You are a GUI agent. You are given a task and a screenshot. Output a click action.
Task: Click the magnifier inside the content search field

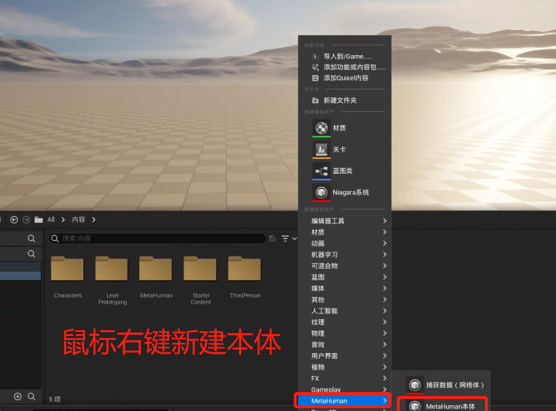pyautogui.click(x=55, y=238)
